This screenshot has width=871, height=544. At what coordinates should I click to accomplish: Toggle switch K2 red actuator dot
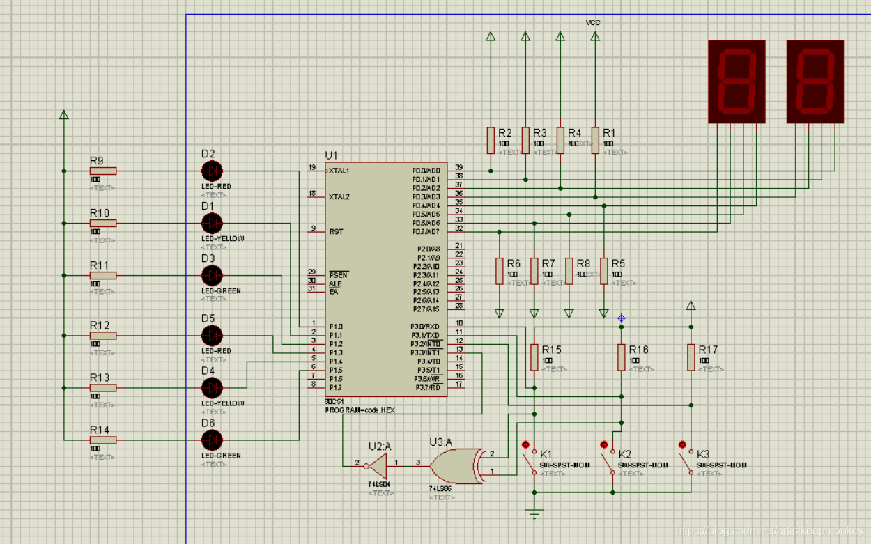604,444
